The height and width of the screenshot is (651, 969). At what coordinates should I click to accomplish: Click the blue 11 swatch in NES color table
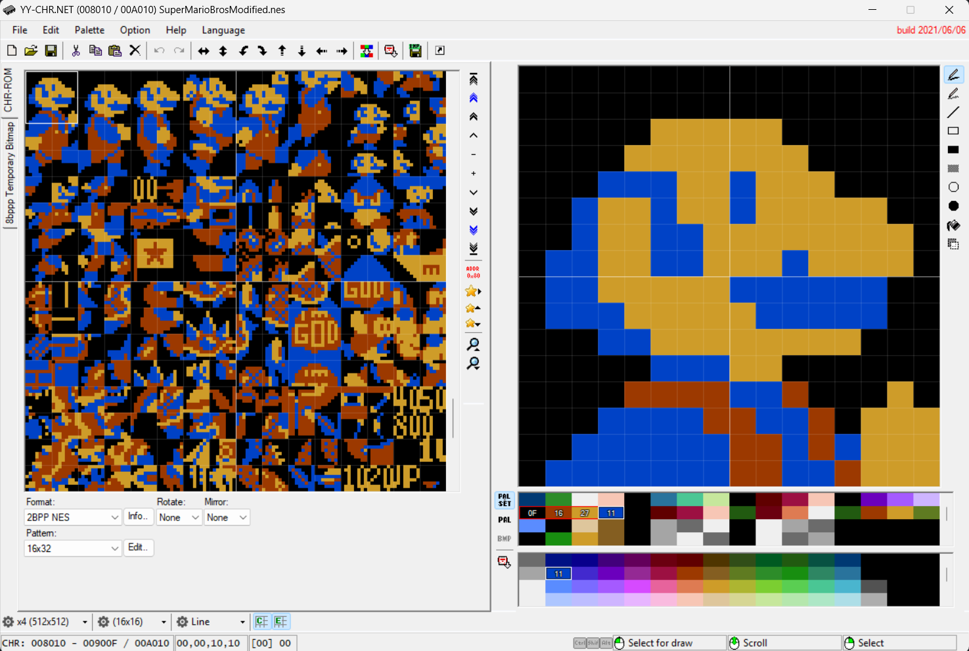[558, 574]
